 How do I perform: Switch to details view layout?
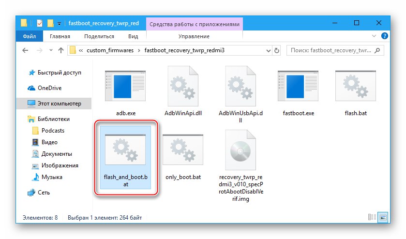372,217
